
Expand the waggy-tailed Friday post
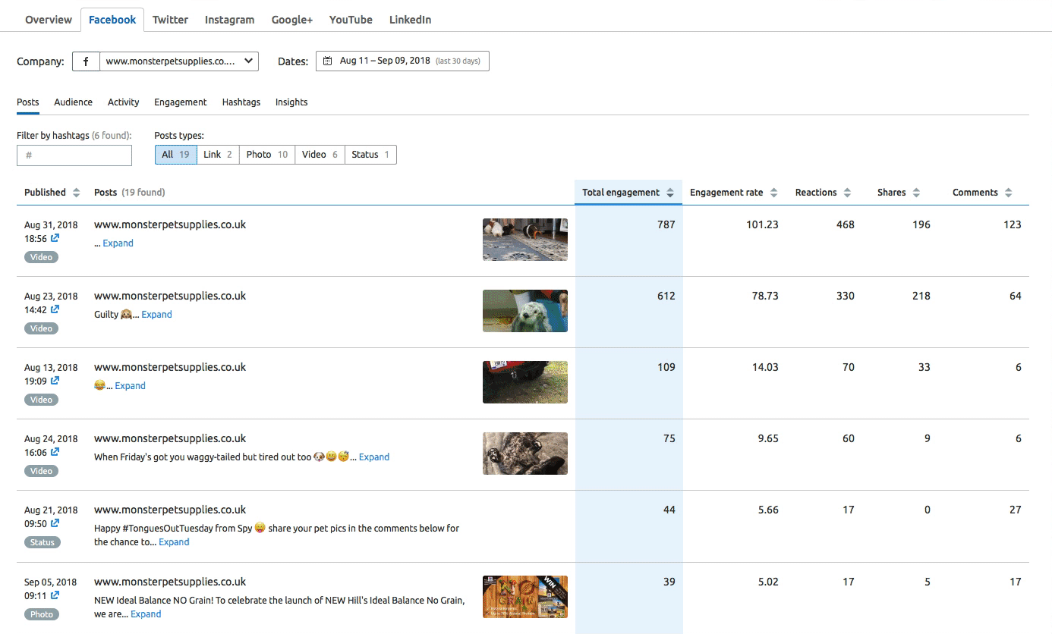[374, 457]
